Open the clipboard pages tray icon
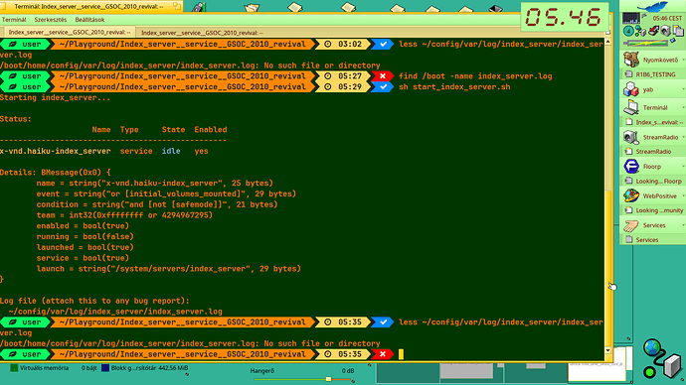 point(678,31)
